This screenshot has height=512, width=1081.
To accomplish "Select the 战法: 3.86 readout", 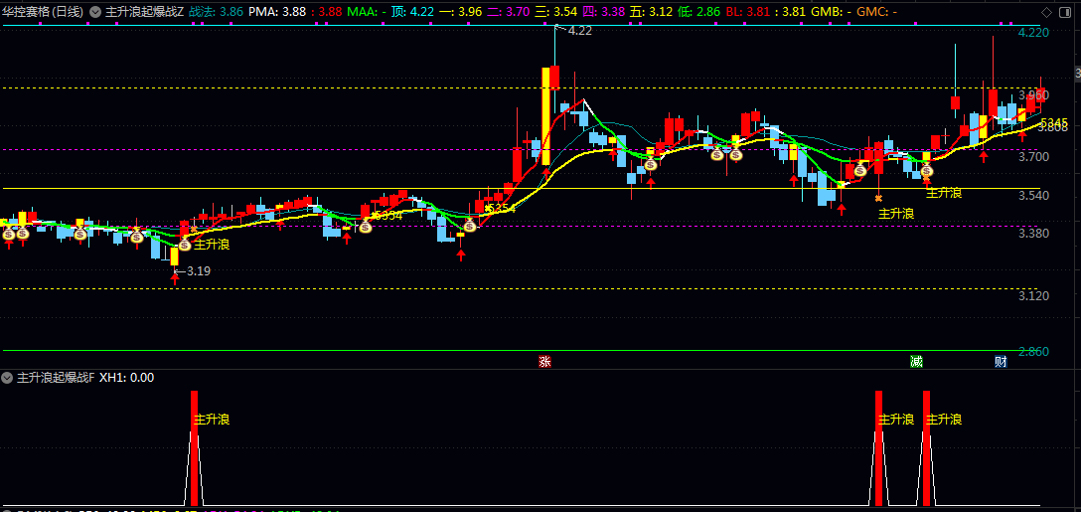I will coord(216,12).
